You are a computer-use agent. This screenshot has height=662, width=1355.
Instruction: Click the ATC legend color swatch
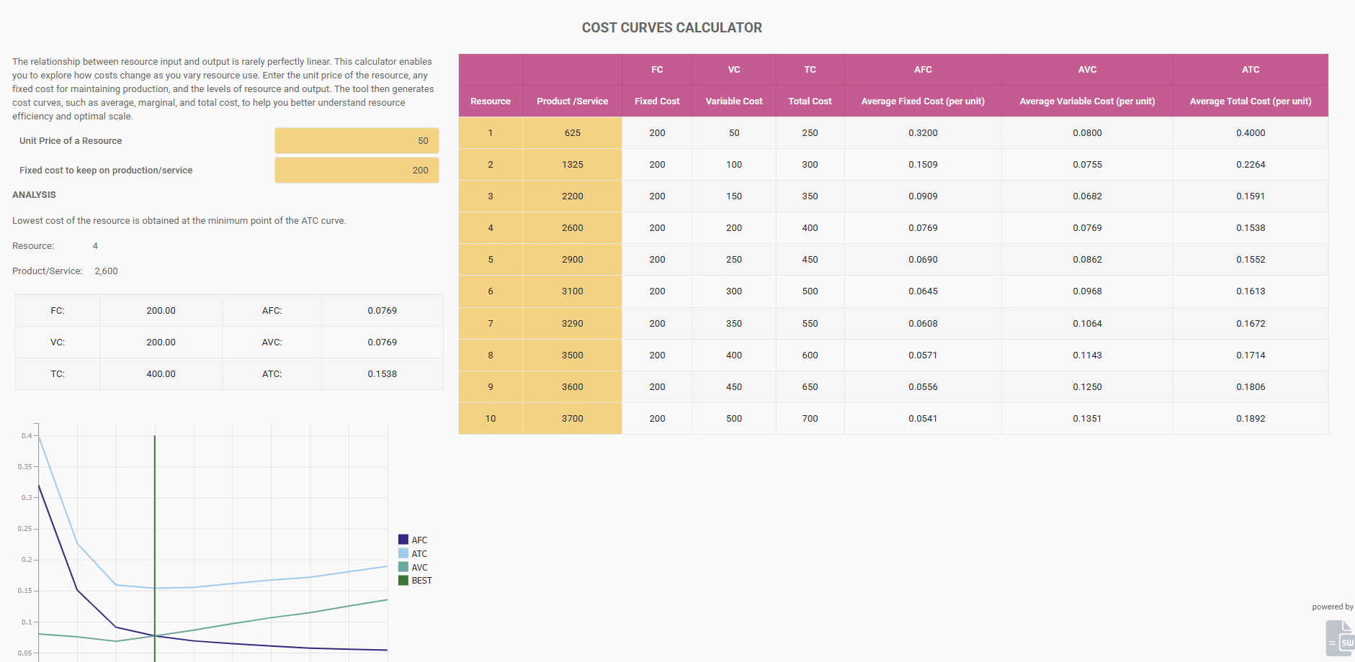coord(403,553)
